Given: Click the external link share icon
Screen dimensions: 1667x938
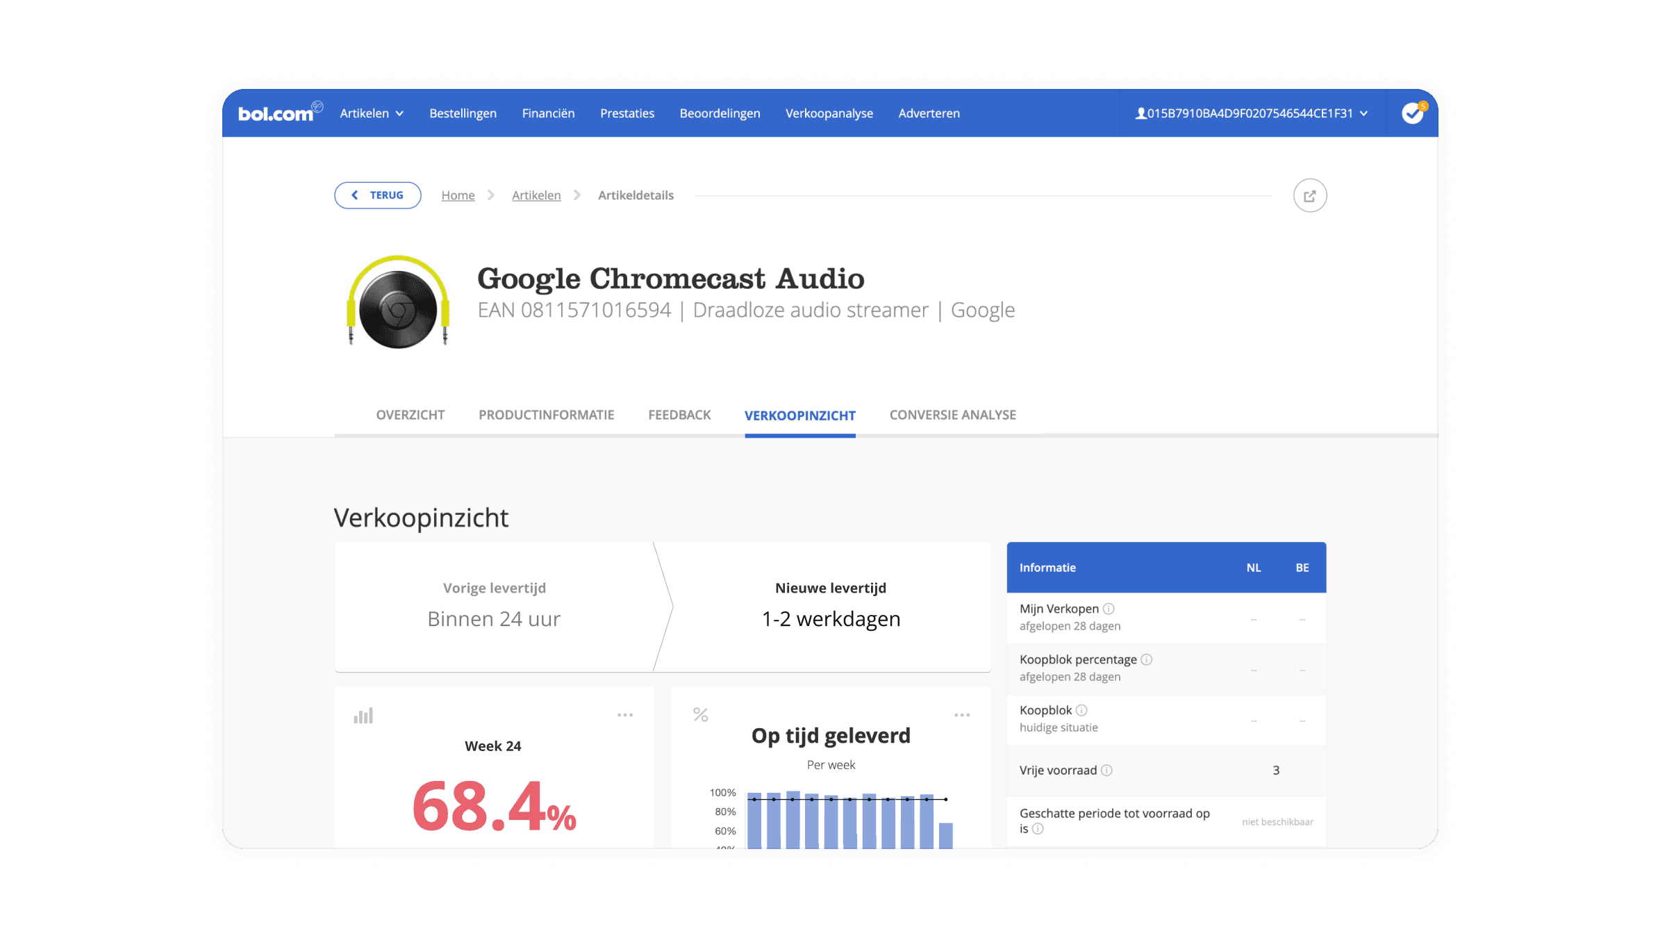Looking at the screenshot, I should click(1309, 196).
